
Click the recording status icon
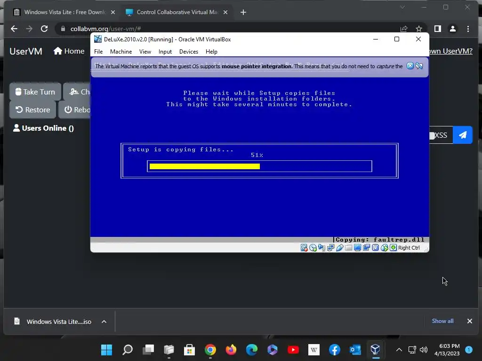pos(366,248)
